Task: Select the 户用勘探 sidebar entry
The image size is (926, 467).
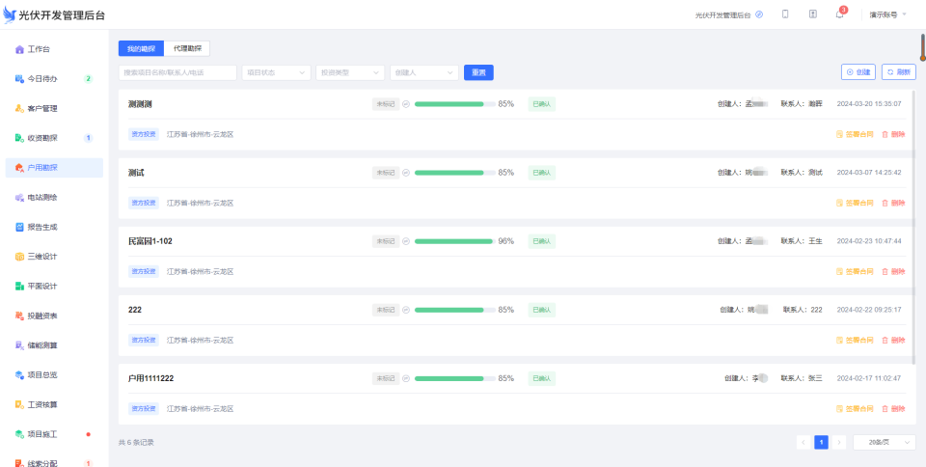Action: pyautogui.click(x=54, y=168)
